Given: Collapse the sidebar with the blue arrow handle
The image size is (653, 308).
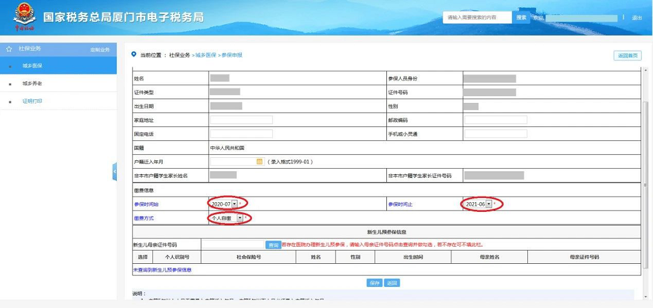Looking at the screenshot, I should pyautogui.click(x=114, y=172).
